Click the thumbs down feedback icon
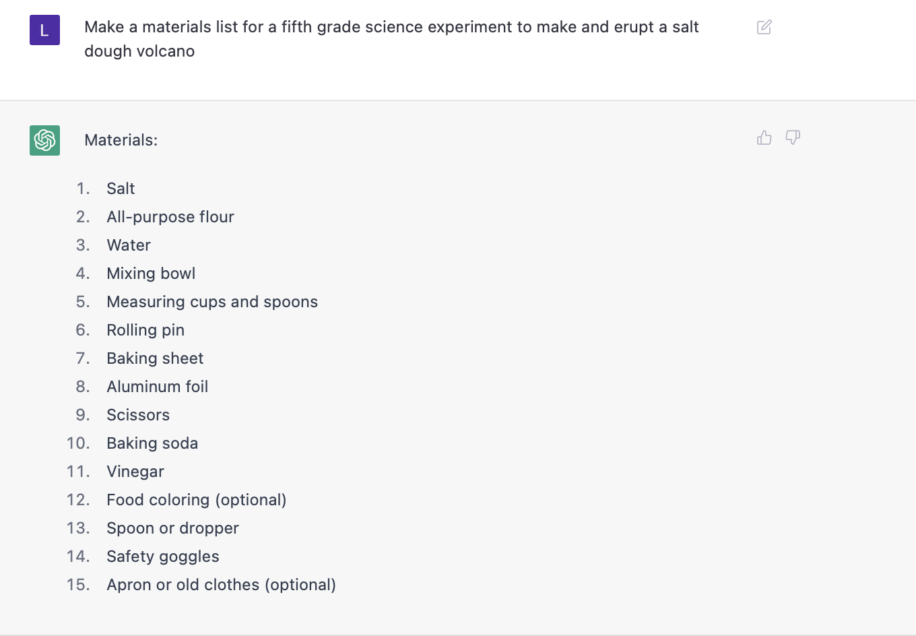 tap(793, 138)
